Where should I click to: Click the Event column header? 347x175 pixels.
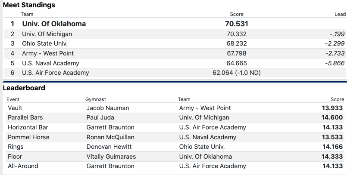pyautogui.click(x=13, y=99)
